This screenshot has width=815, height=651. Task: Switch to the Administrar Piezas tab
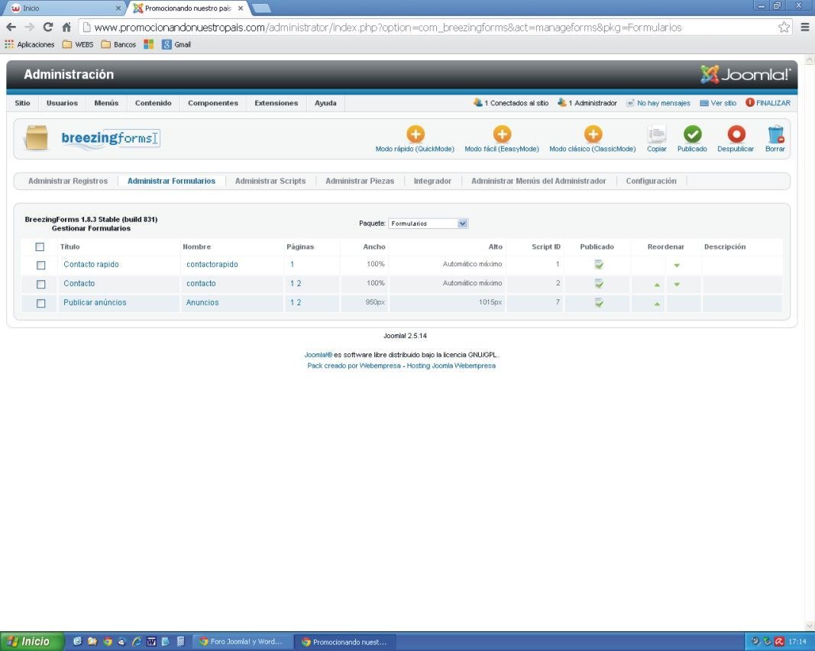pos(360,181)
